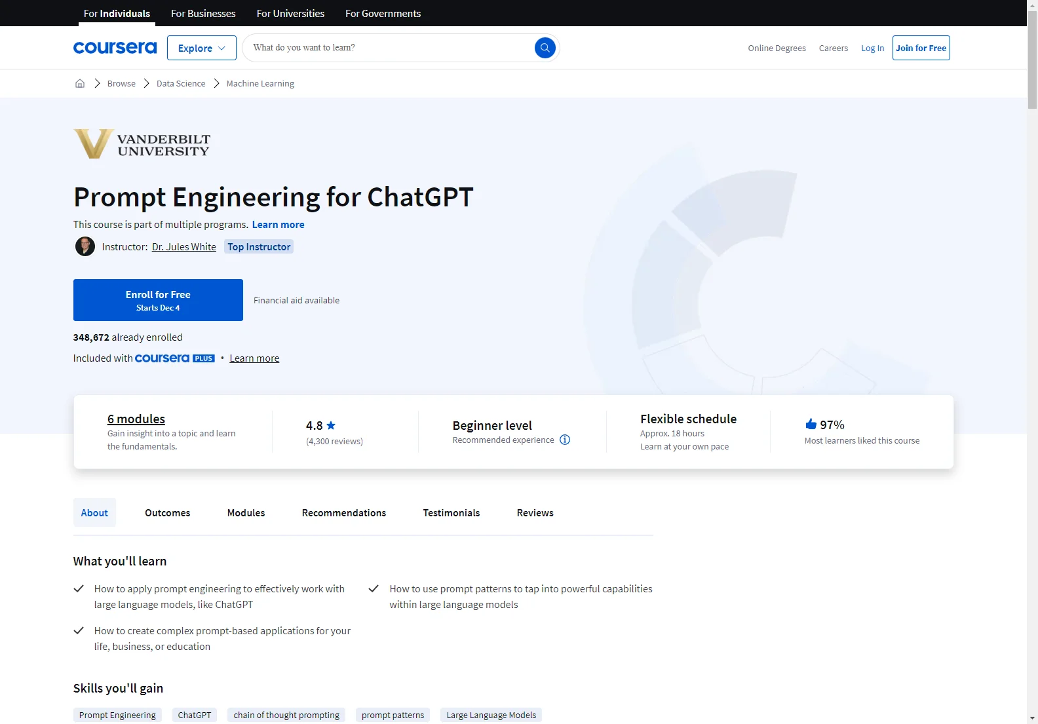The width and height of the screenshot is (1038, 724).
Task: Switch to the Reviews tab
Action: click(535, 512)
